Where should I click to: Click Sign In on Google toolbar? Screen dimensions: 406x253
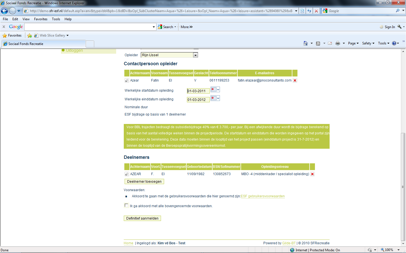[387, 27]
